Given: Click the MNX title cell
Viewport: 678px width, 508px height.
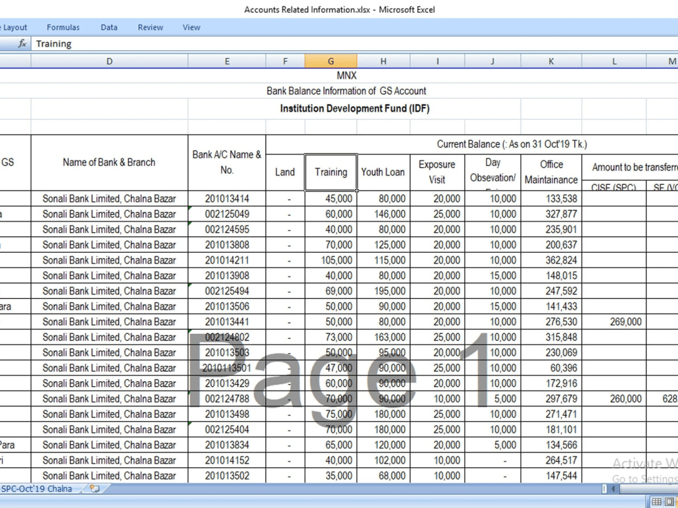Looking at the screenshot, I should tap(346, 76).
